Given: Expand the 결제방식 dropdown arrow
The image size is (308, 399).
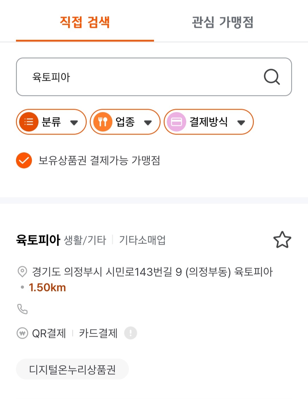Looking at the screenshot, I should point(241,123).
